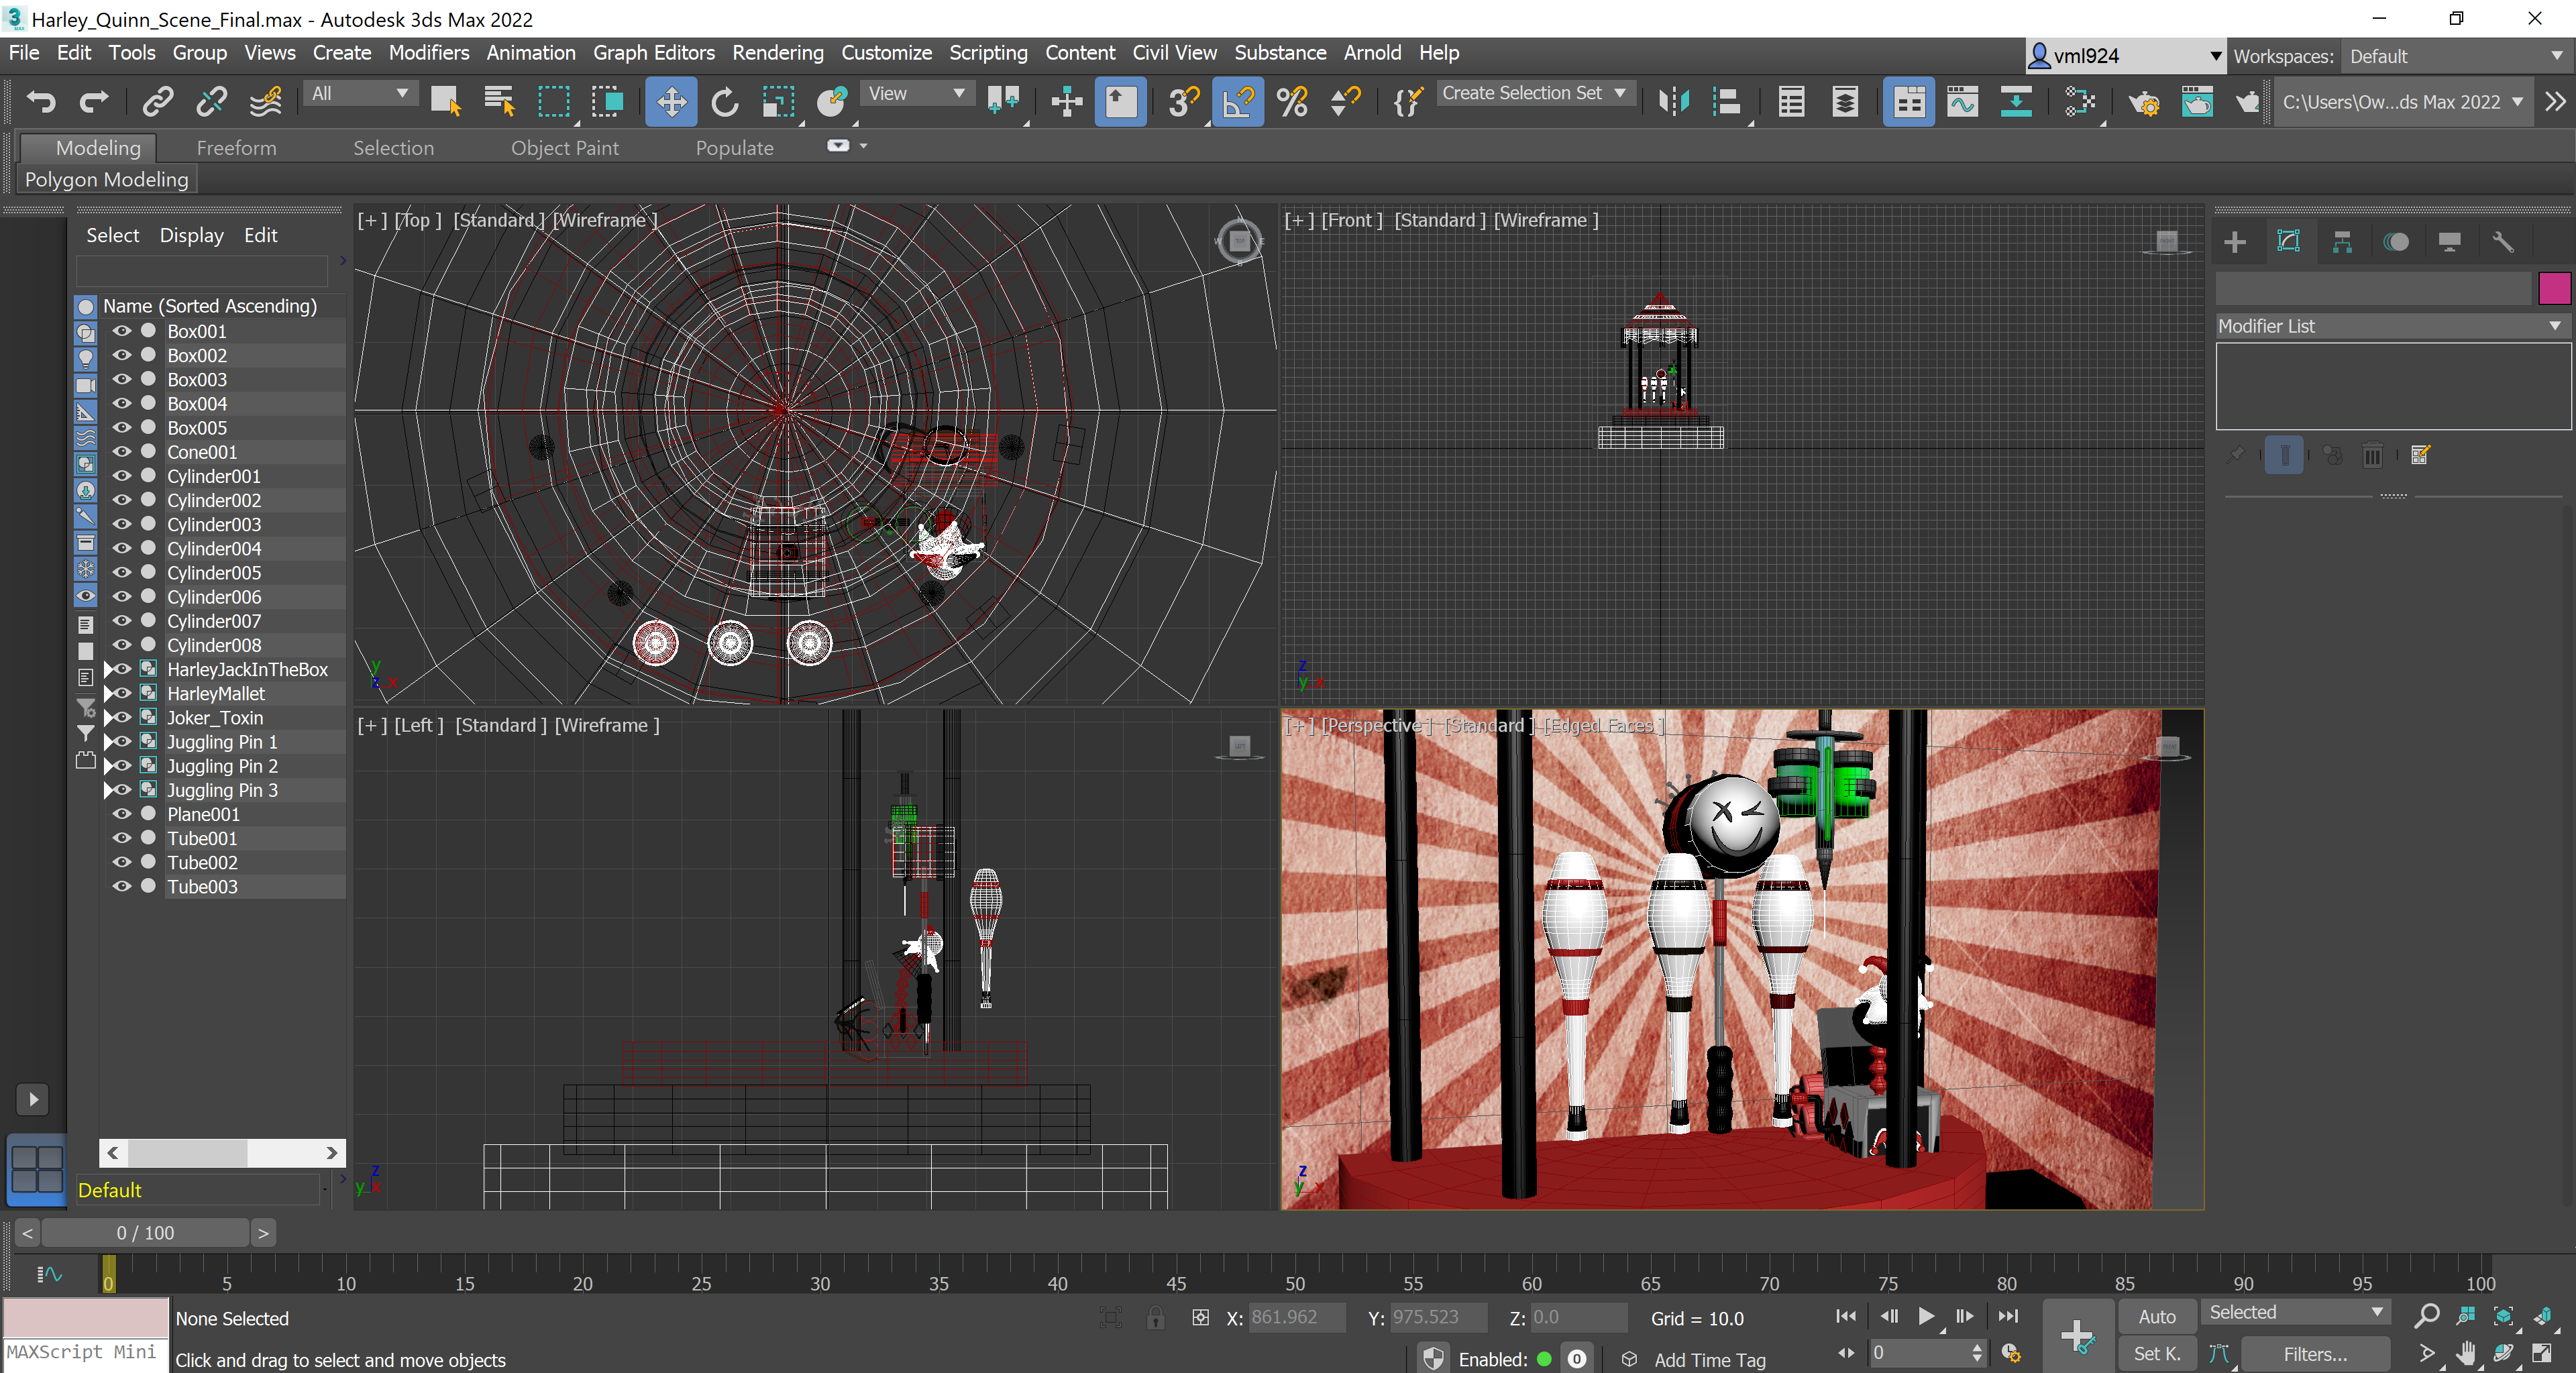This screenshot has width=2576, height=1373.
Task: Hide Tube003 using its eye icon
Action: point(122,885)
